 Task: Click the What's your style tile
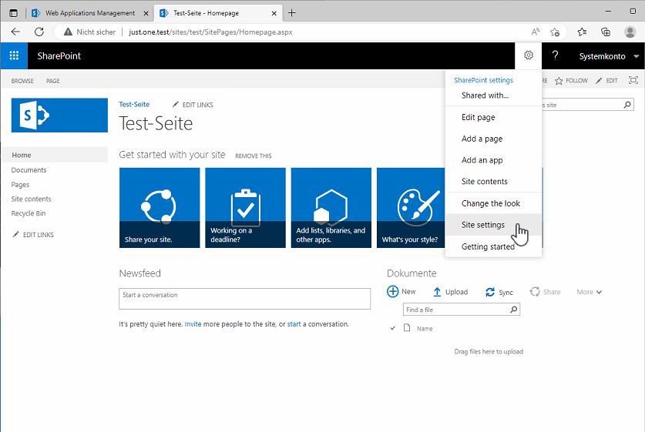(x=411, y=208)
